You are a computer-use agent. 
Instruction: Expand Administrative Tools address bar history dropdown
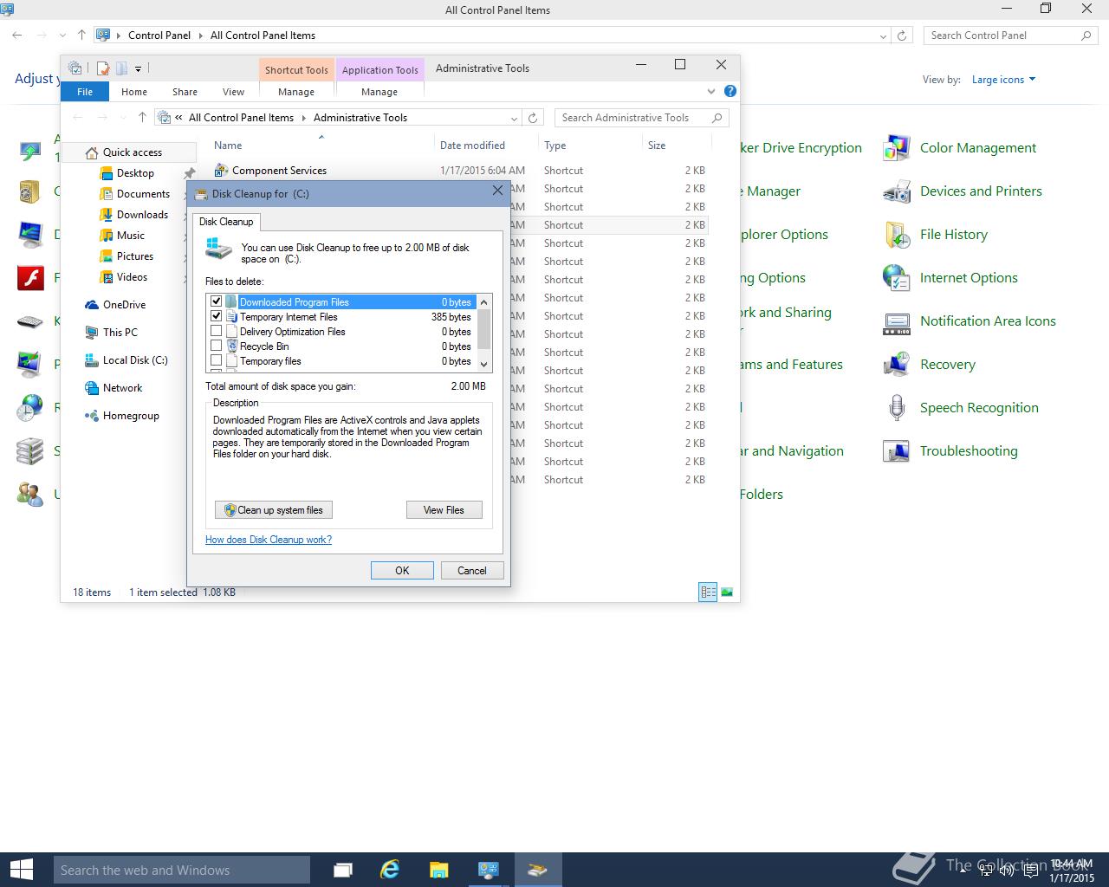pos(514,118)
